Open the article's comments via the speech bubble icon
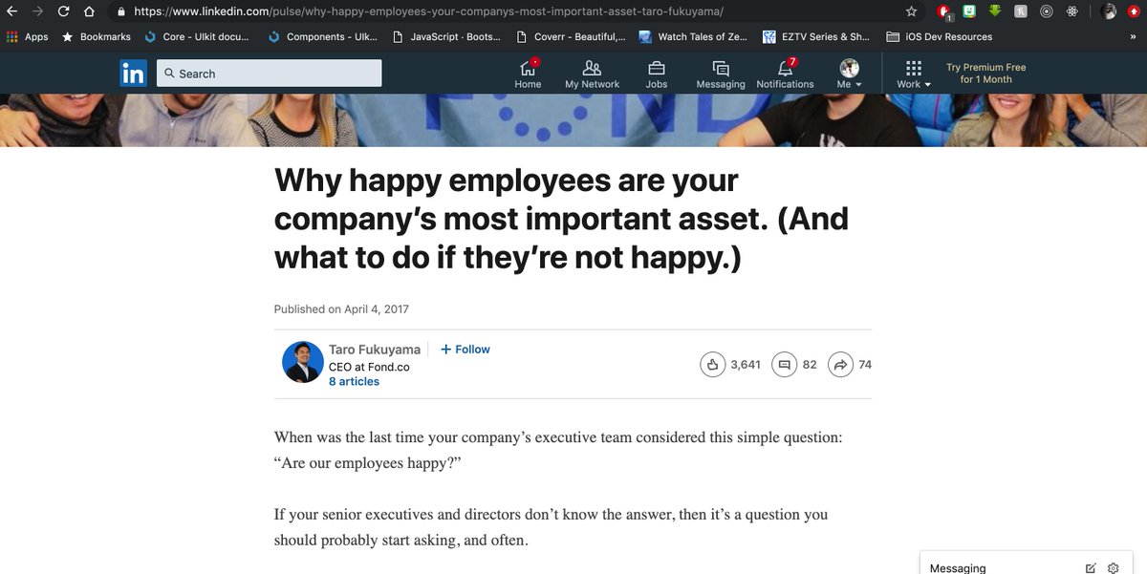The height and width of the screenshot is (574, 1147). (784, 364)
